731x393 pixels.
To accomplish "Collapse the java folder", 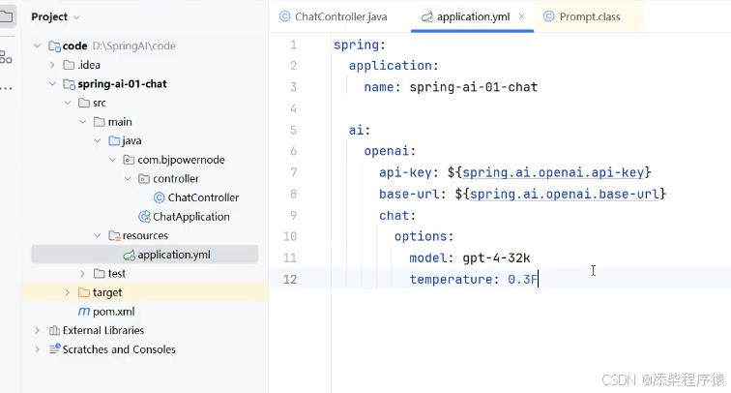I will coord(98,140).
